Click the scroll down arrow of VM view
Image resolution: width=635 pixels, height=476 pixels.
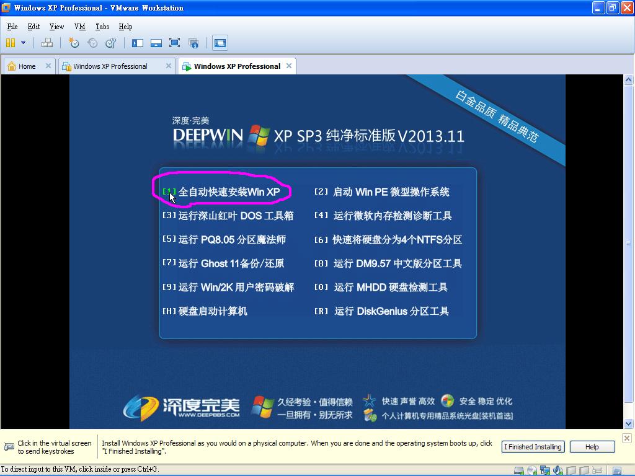(x=629, y=424)
